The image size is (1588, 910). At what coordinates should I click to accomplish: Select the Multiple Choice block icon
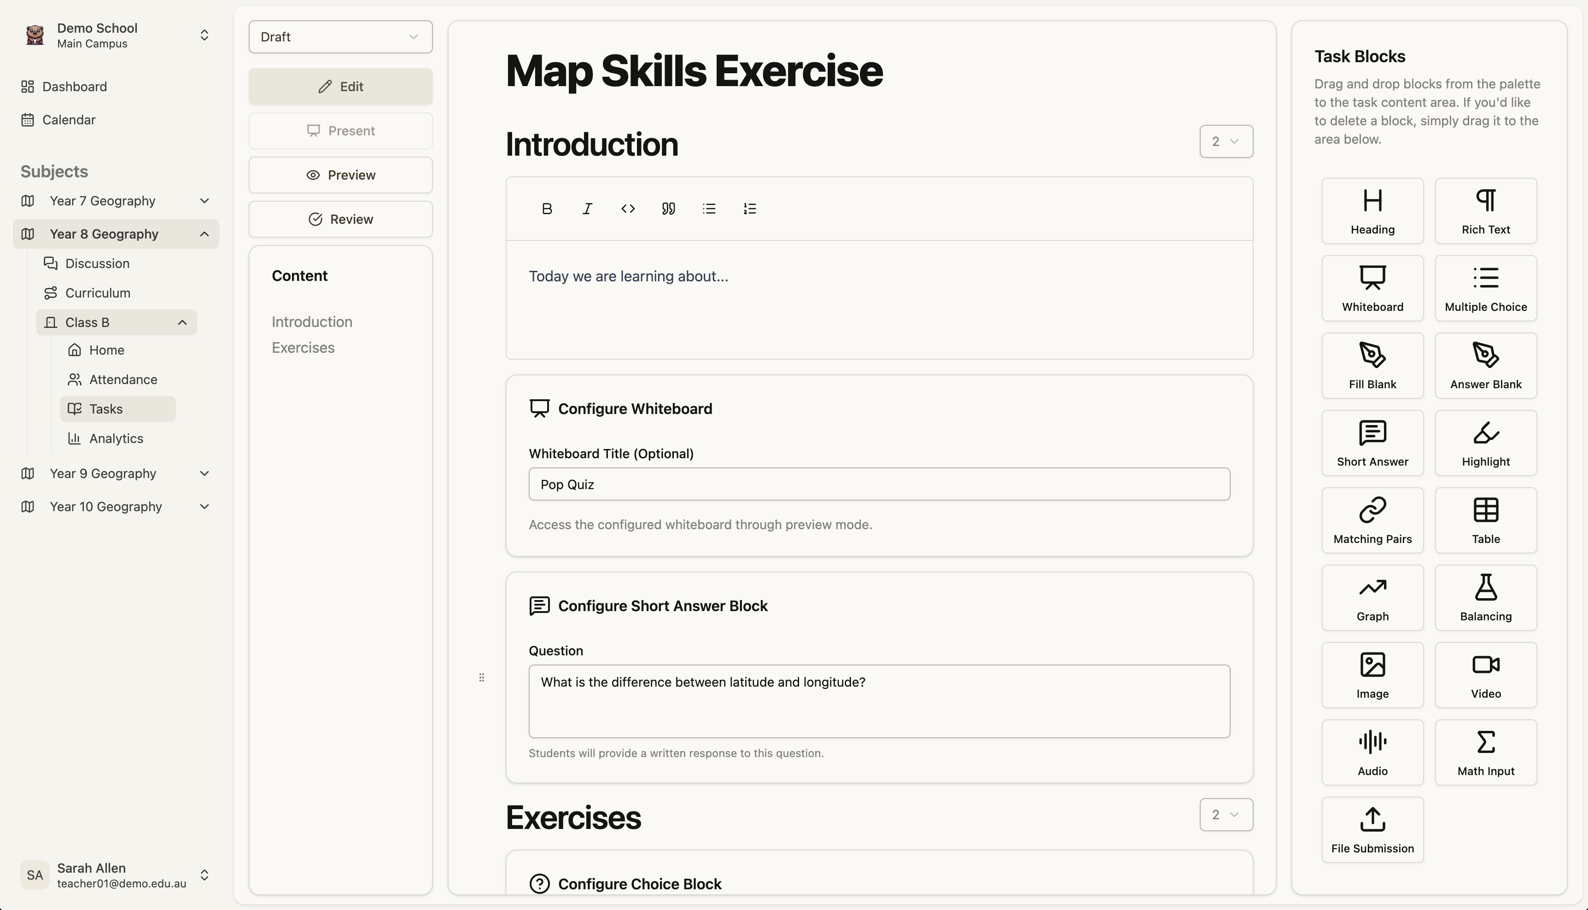[x=1485, y=287]
